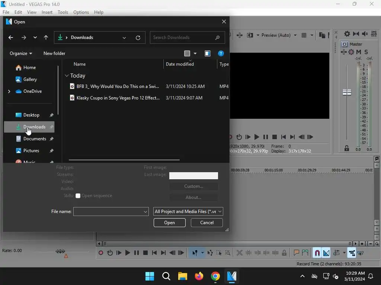This screenshot has width=381, height=285.
Task: Open the View menu
Action: (32, 12)
